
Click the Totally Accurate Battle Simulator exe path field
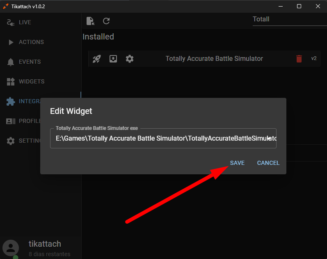163,139
